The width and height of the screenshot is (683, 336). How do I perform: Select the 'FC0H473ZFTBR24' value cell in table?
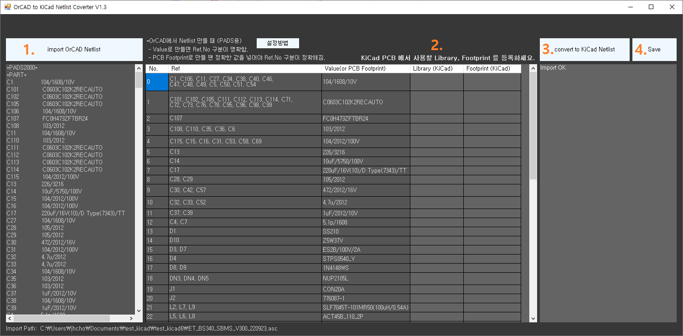click(366, 118)
